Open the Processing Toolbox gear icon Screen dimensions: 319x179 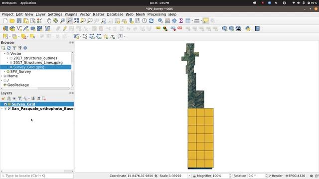(174, 21)
